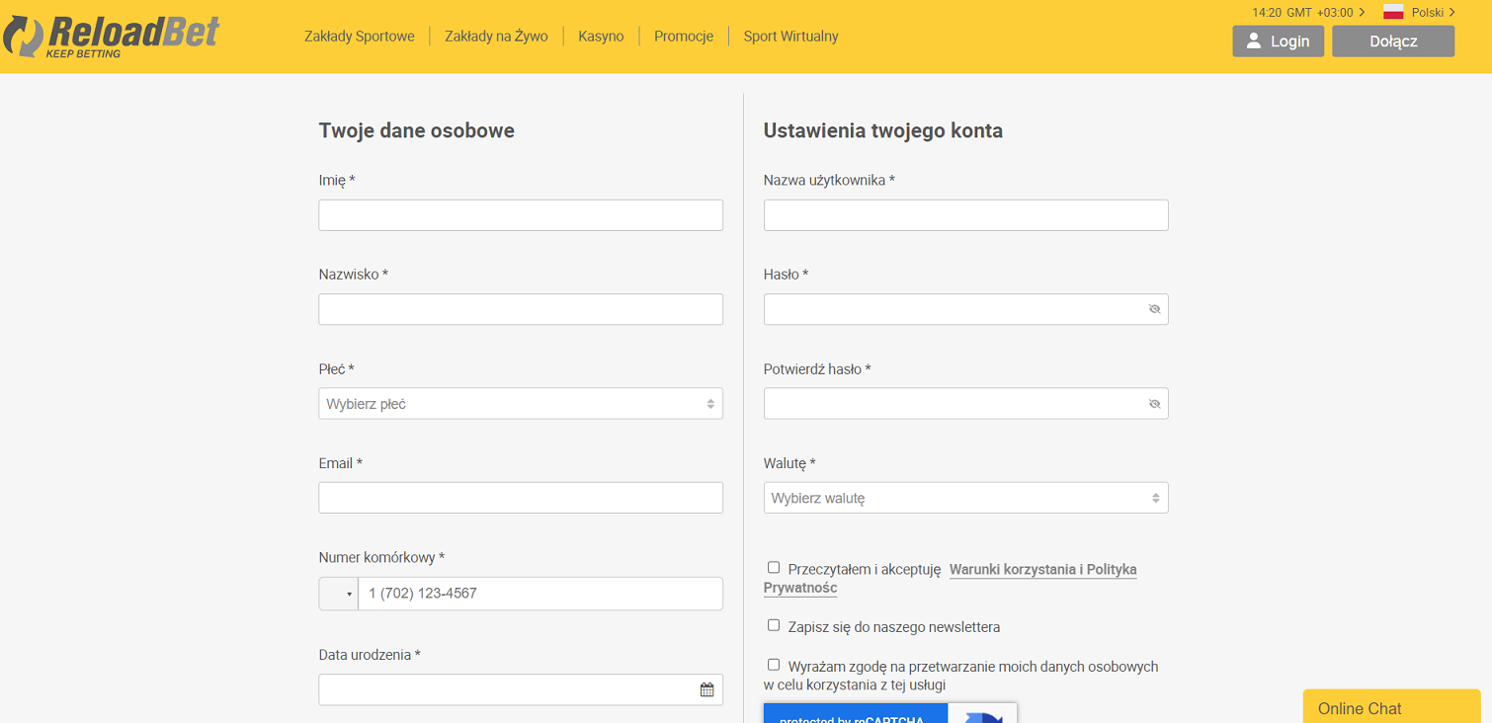Click the Polish flag icon

pyautogui.click(x=1393, y=13)
